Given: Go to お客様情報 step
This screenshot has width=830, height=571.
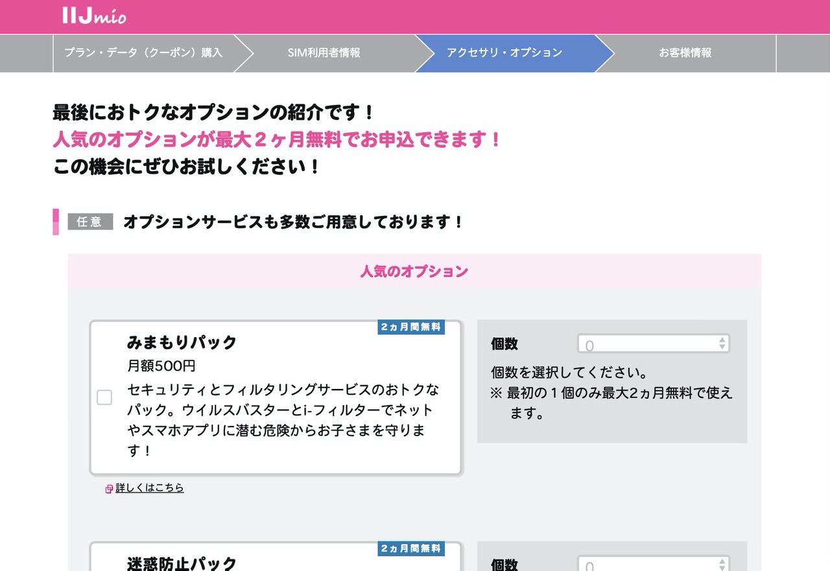Looking at the screenshot, I should tap(685, 53).
